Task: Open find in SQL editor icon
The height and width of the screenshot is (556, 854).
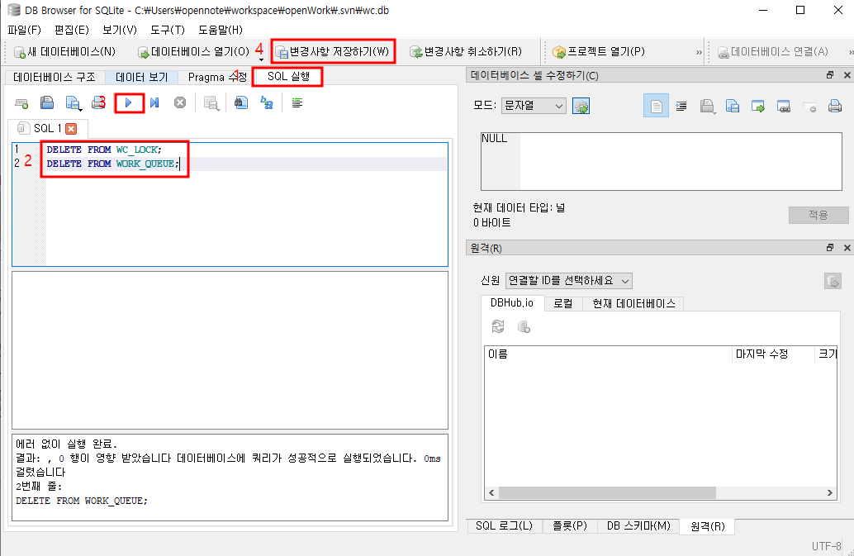Action: (x=240, y=103)
